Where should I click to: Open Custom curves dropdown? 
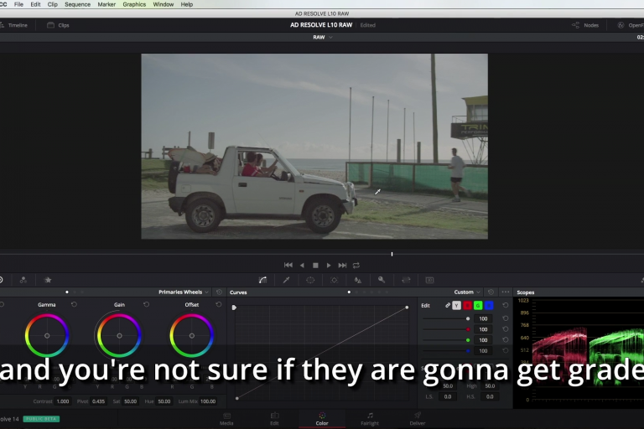tap(467, 292)
